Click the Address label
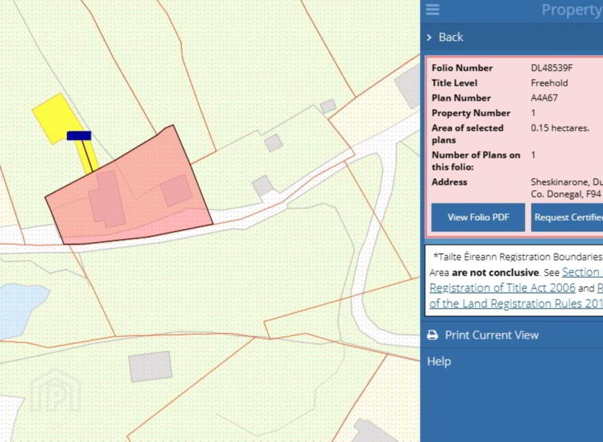The height and width of the screenshot is (442, 603). coord(450,182)
